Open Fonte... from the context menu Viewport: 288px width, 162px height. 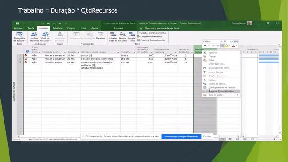point(221,80)
